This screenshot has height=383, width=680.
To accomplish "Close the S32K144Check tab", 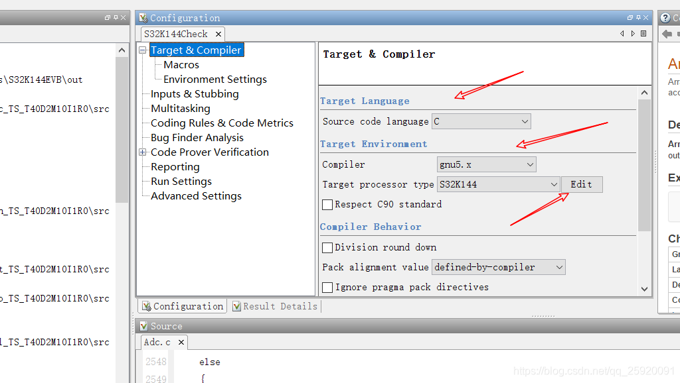I will point(218,34).
